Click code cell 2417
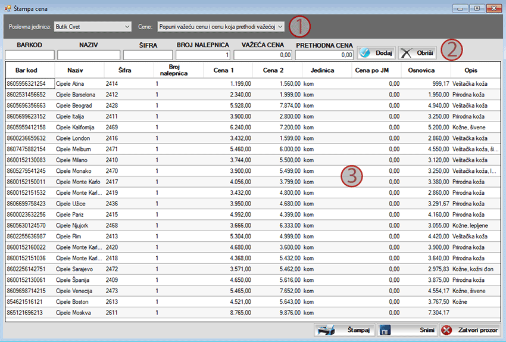 129,182
